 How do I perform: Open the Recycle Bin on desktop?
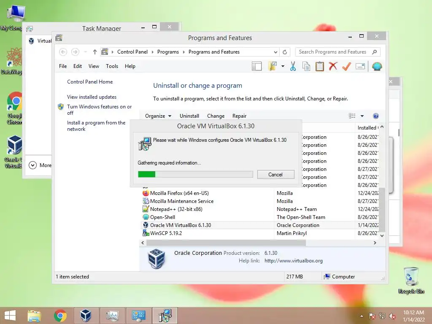point(411,280)
